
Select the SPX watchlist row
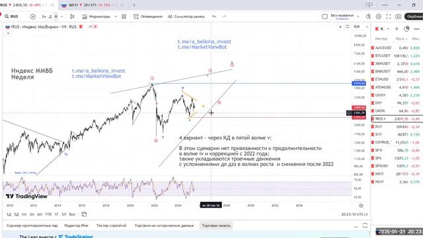397,158
